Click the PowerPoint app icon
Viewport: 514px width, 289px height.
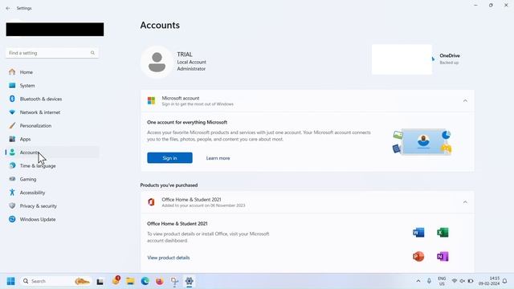coord(418,257)
